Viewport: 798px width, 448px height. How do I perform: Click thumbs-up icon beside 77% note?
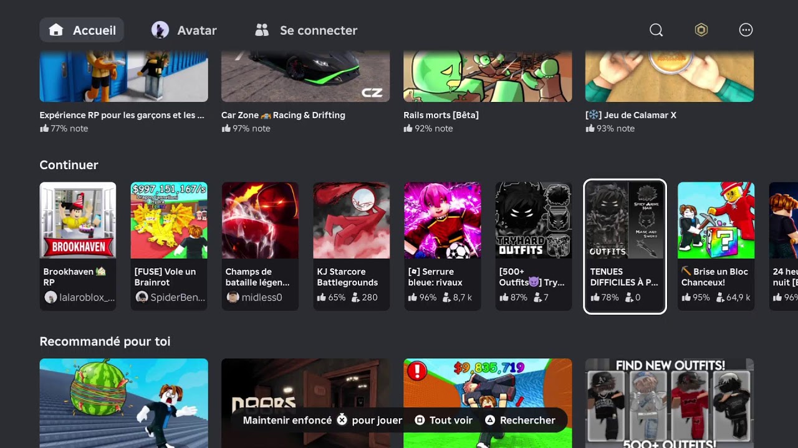[44, 128]
